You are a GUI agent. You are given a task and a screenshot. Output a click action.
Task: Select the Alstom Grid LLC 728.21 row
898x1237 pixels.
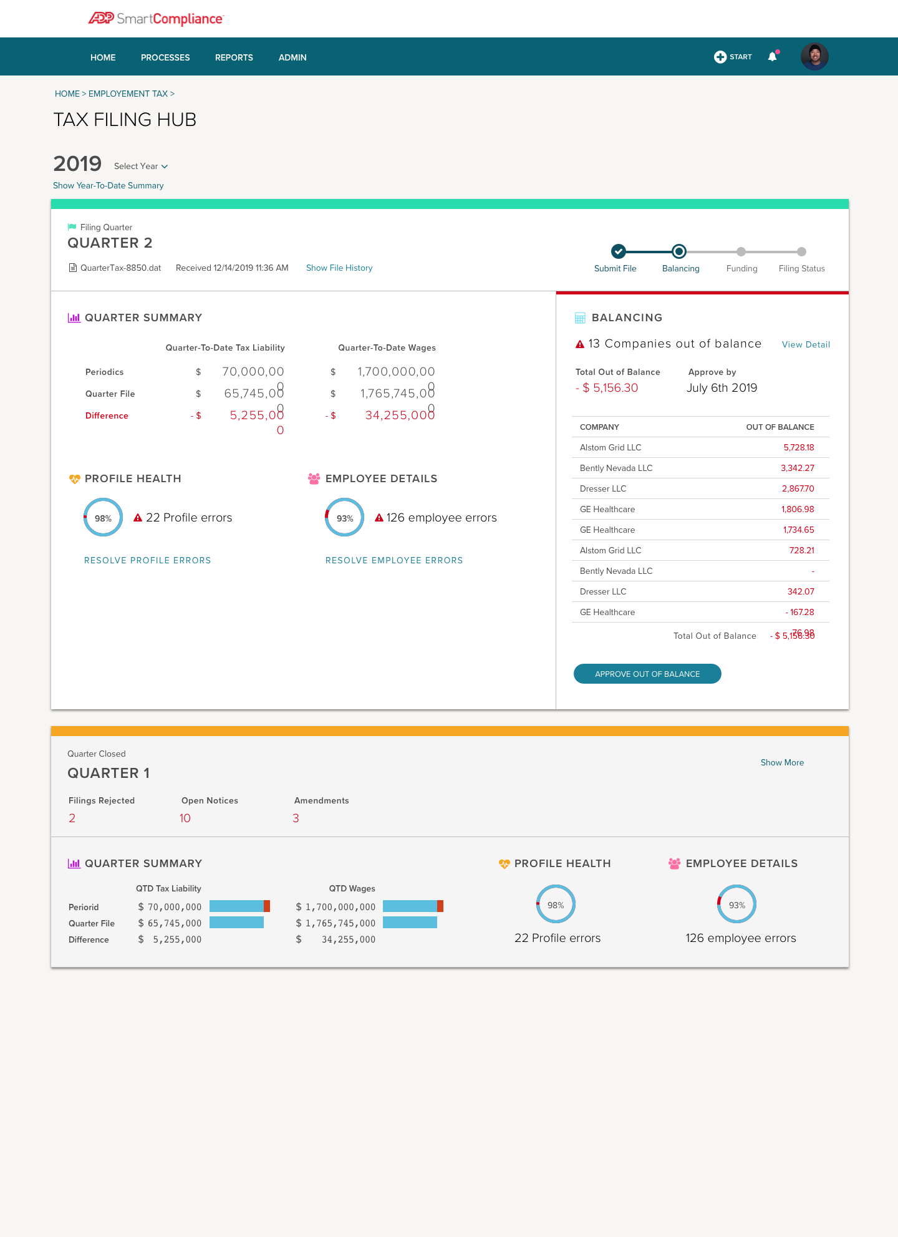tap(700, 550)
